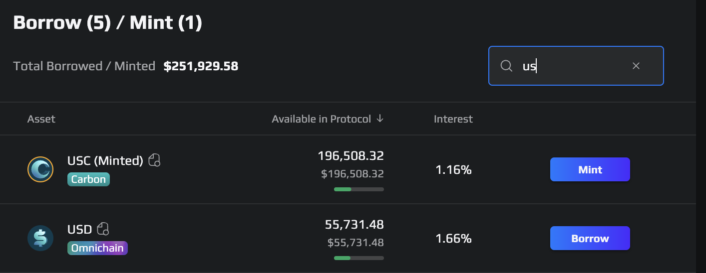Image resolution: width=706 pixels, height=273 pixels.
Task: Select the Carbon chain badge
Action: pyautogui.click(x=88, y=179)
